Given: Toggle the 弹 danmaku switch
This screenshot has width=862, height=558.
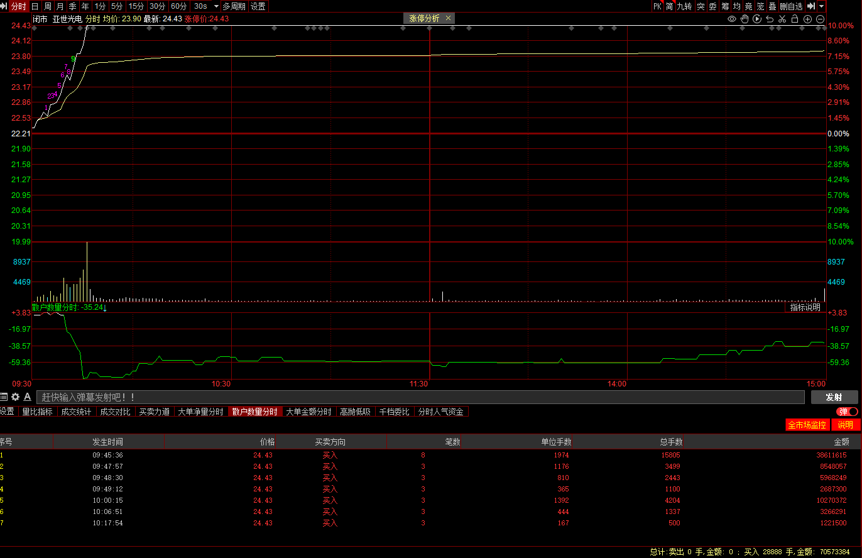Looking at the screenshot, I should tap(848, 412).
